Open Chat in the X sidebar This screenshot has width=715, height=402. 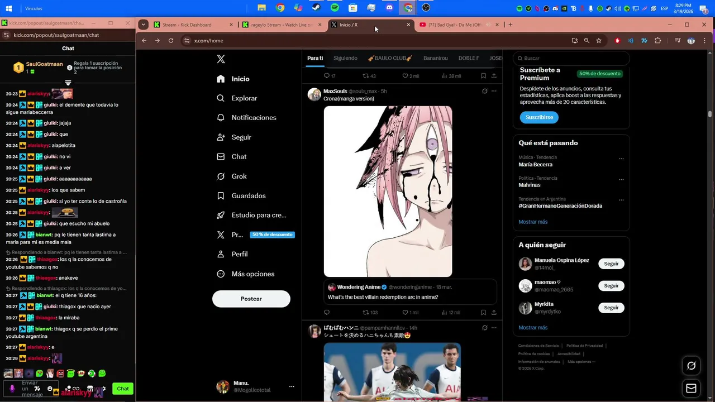pos(232,157)
